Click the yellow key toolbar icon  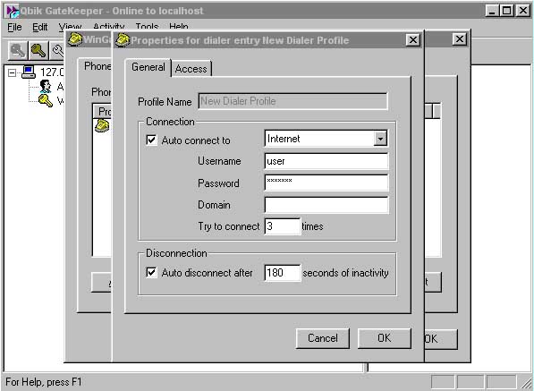[38, 51]
